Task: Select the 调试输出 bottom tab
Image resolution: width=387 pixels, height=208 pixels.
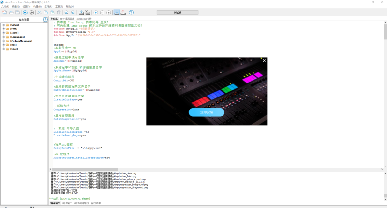Action: 67,203
